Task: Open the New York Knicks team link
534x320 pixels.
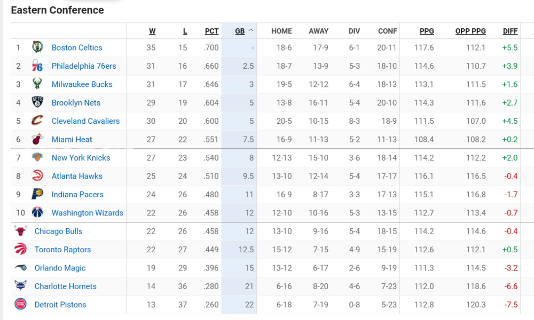Action: 81,158
